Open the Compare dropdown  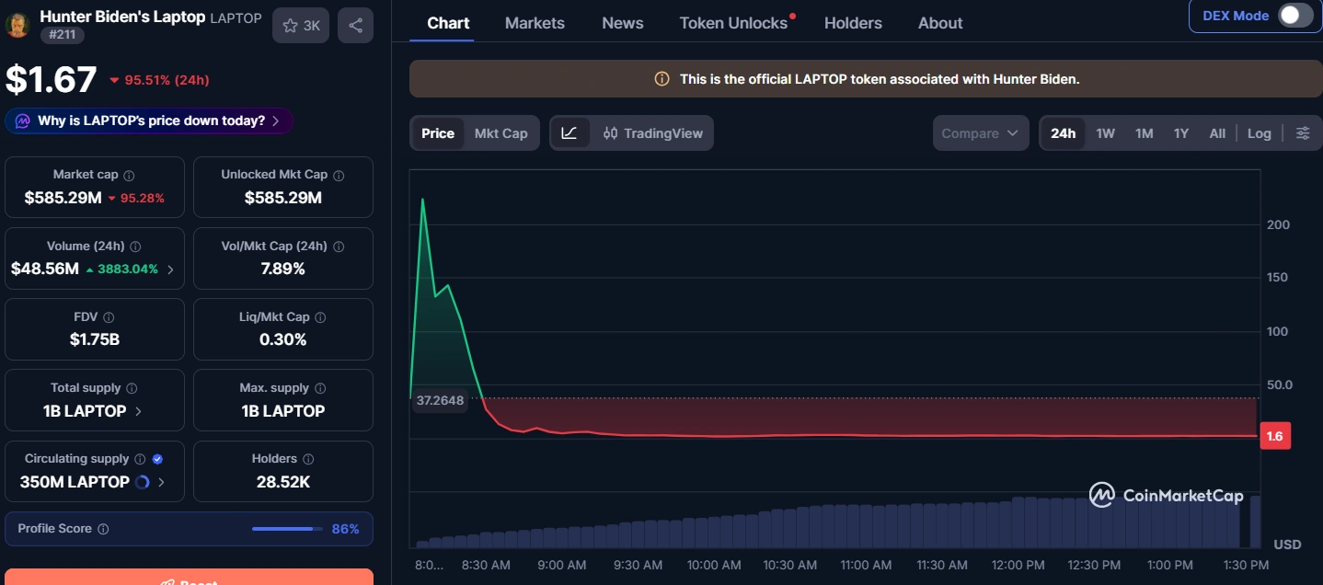pos(981,133)
